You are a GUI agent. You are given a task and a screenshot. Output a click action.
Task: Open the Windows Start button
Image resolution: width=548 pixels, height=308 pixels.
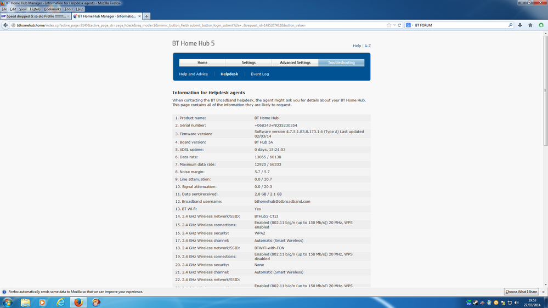(x=8, y=302)
